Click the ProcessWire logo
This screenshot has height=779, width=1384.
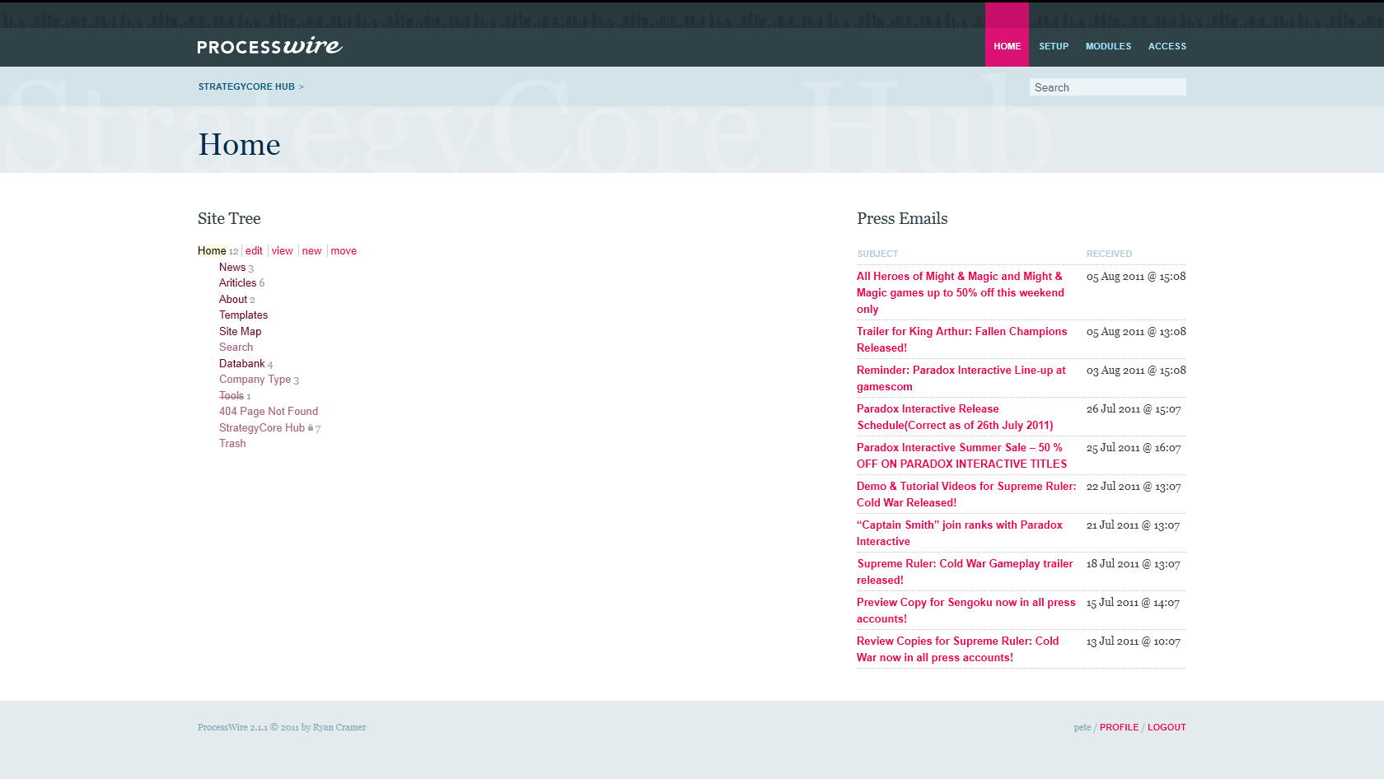(x=269, y=46)
